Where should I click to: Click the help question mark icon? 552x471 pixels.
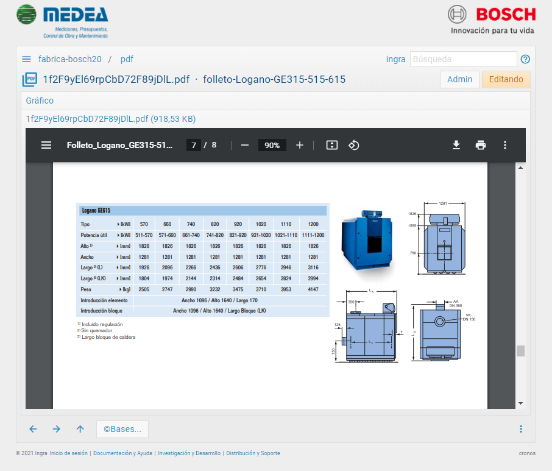[525, 59]
